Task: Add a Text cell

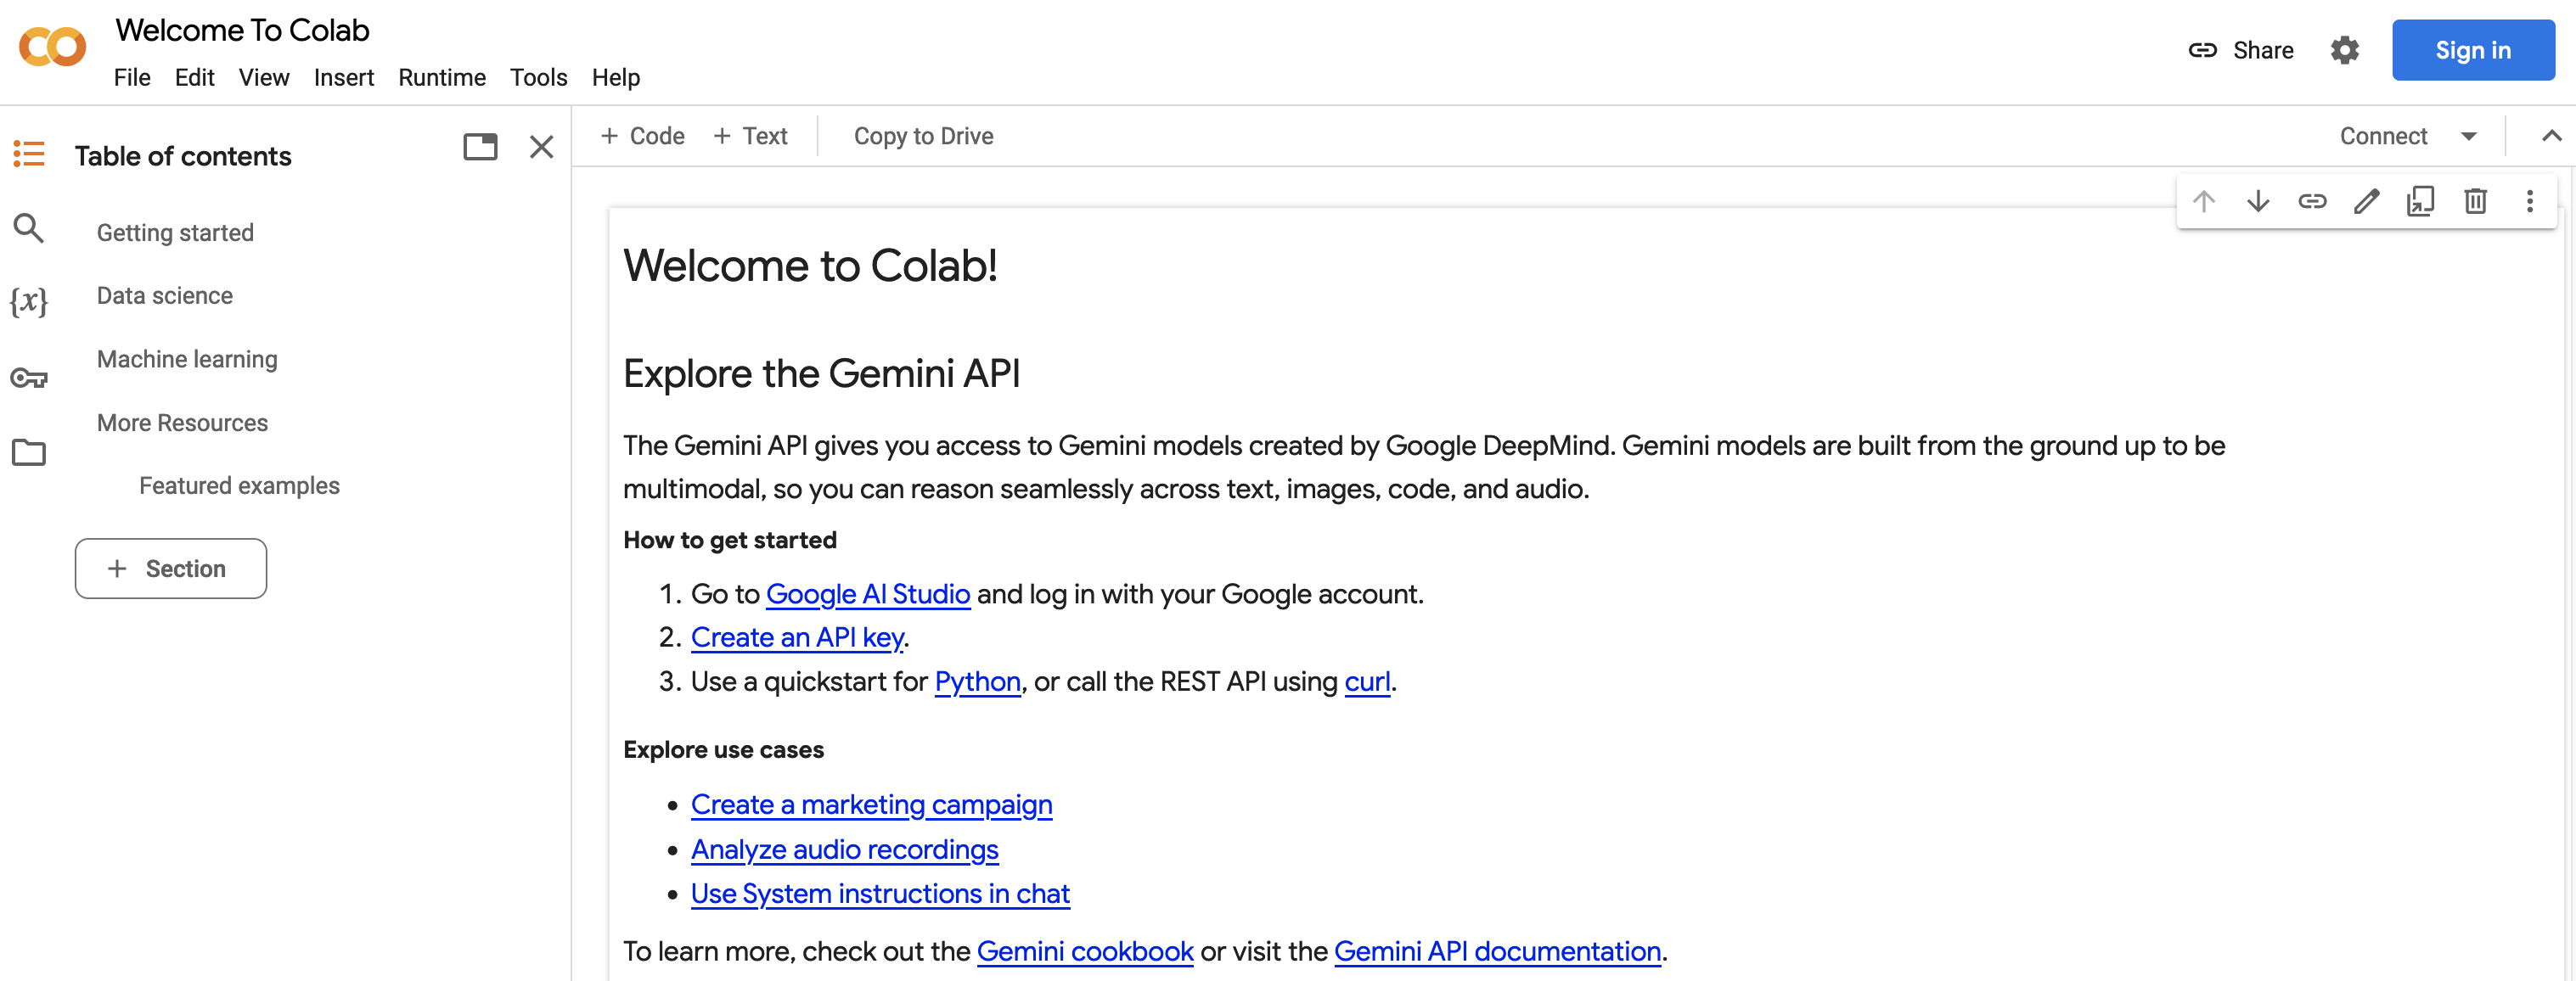Action: [x=750, y=136]
